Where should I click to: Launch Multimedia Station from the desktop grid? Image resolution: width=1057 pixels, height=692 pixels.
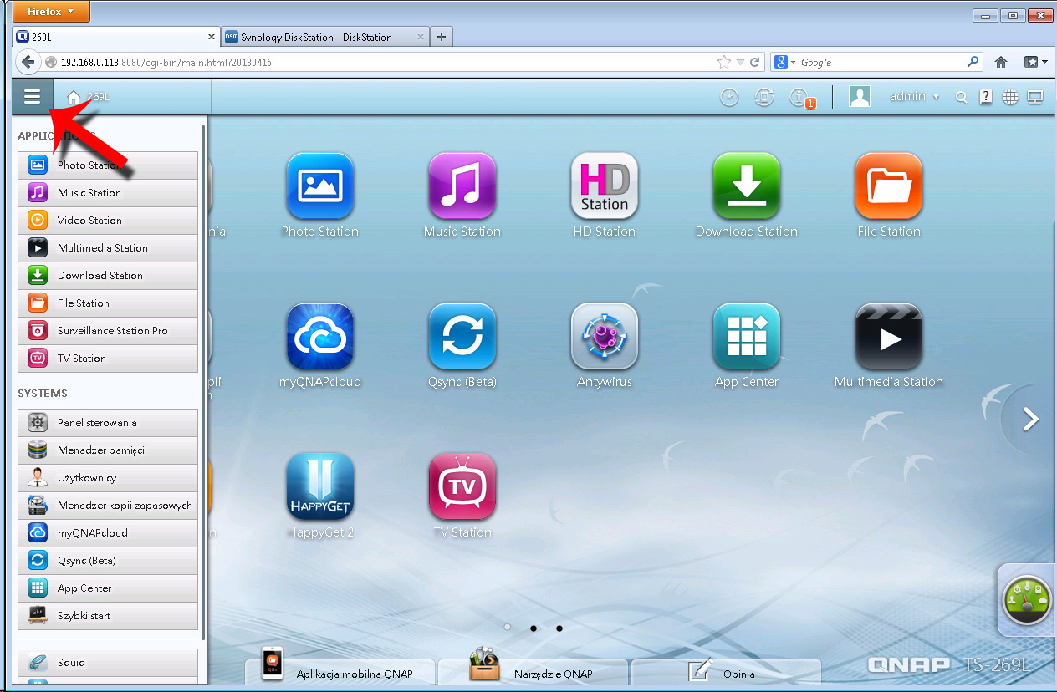coord(888,337)
